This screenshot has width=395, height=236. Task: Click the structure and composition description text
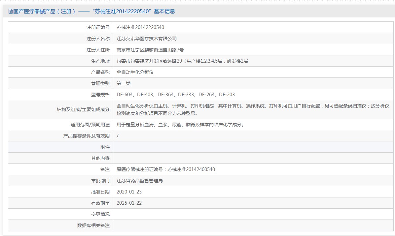253,109
